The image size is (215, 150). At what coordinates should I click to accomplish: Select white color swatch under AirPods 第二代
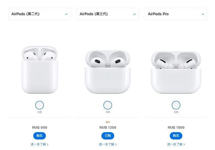[x=40, y=105]
